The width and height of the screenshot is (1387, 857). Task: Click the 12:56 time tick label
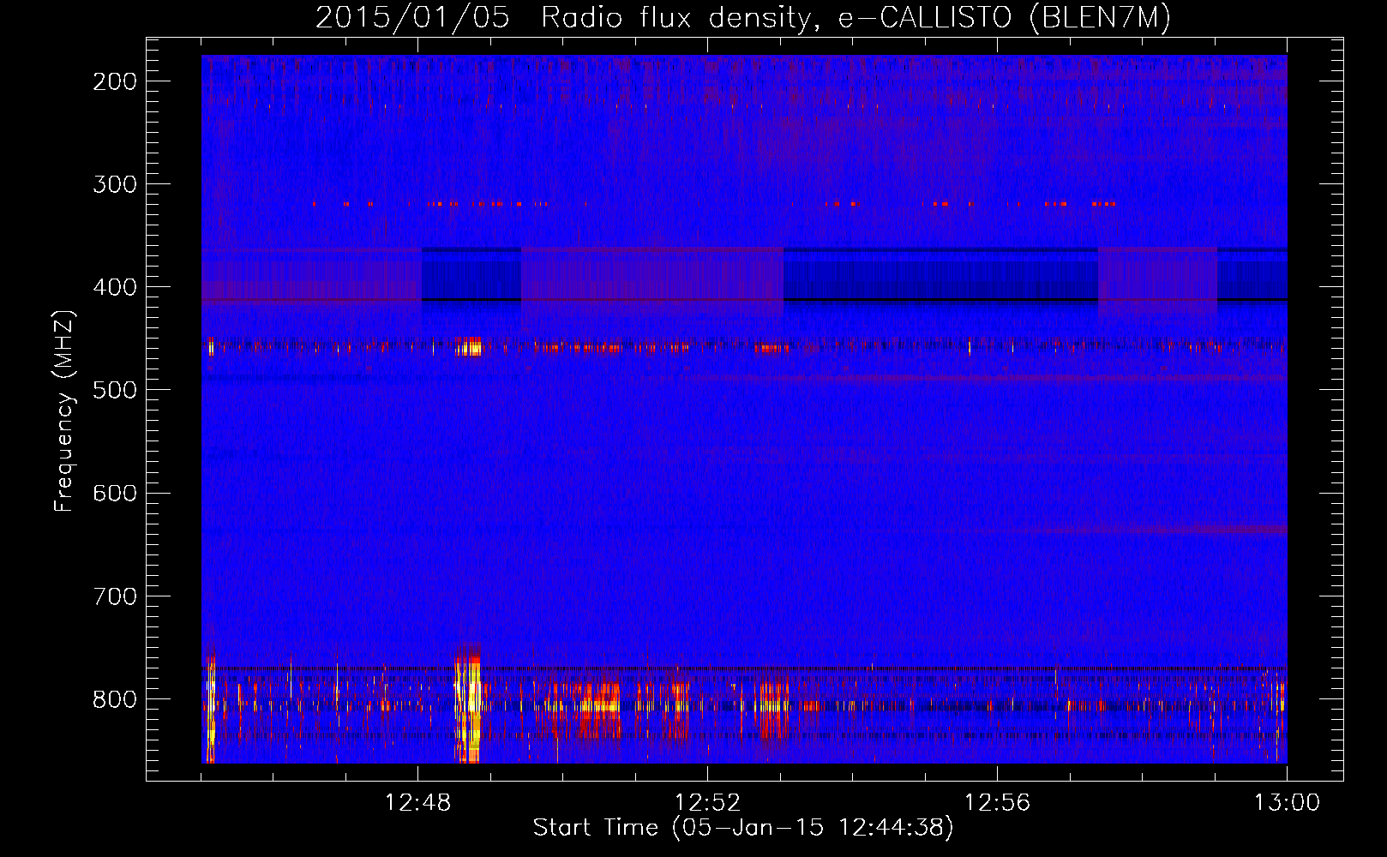pyautogui.click(x=998, y=803)
